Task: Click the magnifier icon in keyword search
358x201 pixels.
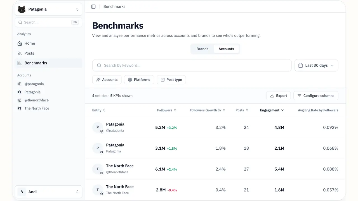Action: pos(99,65)
